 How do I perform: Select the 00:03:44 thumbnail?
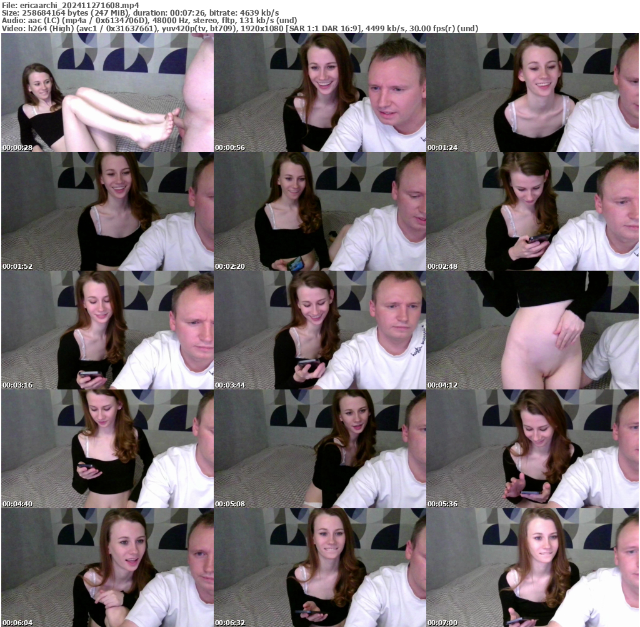(x=320, y=330)
